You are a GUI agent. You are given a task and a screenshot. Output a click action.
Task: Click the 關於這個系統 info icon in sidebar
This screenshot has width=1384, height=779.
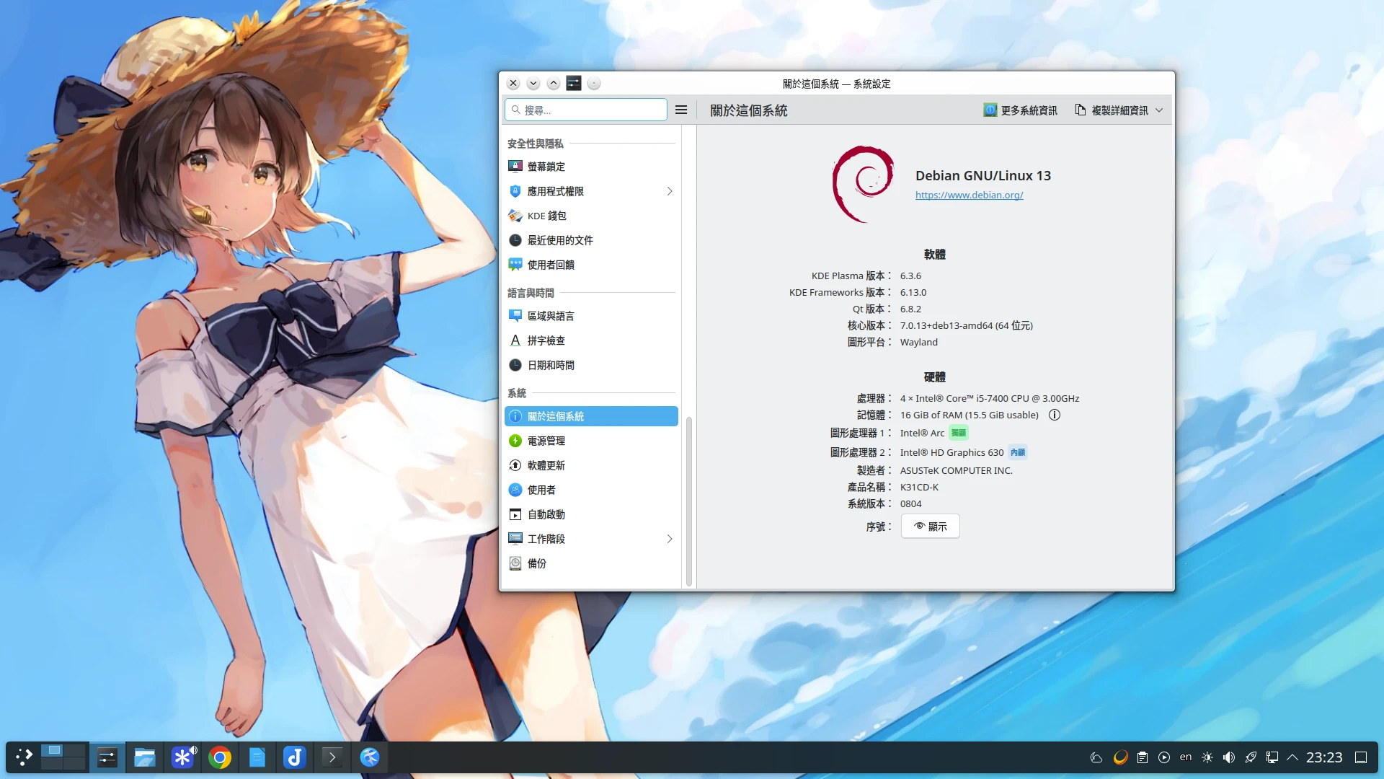pyautogui.click(x=515, y=416)
